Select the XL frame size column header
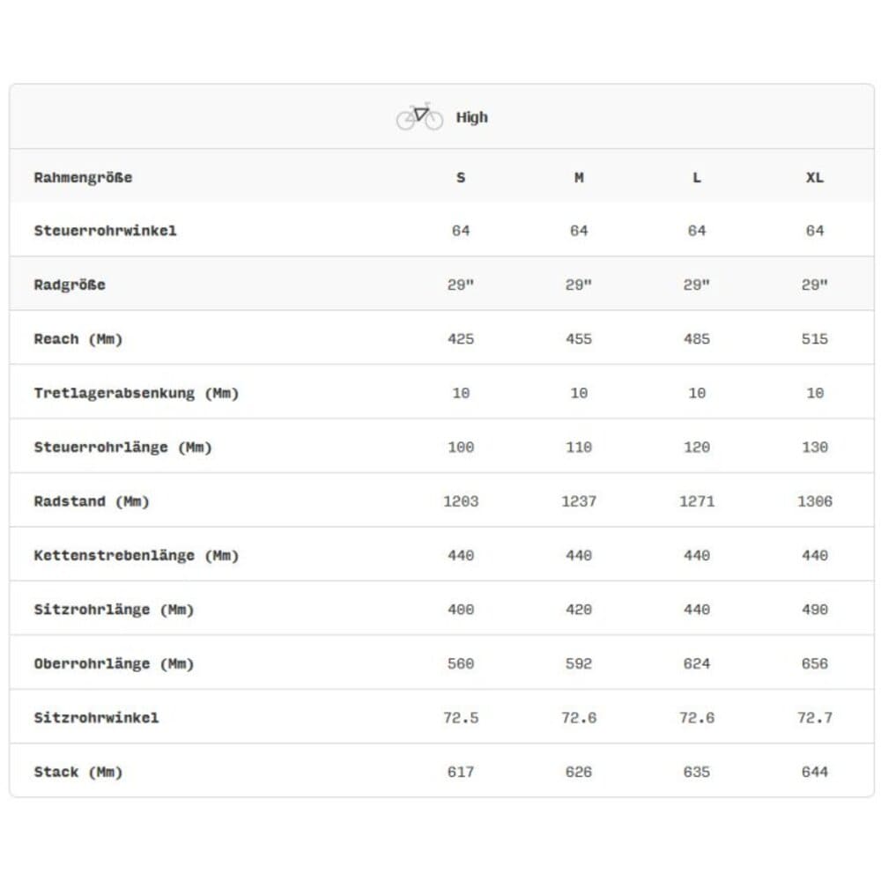 [x=815, y=177]
